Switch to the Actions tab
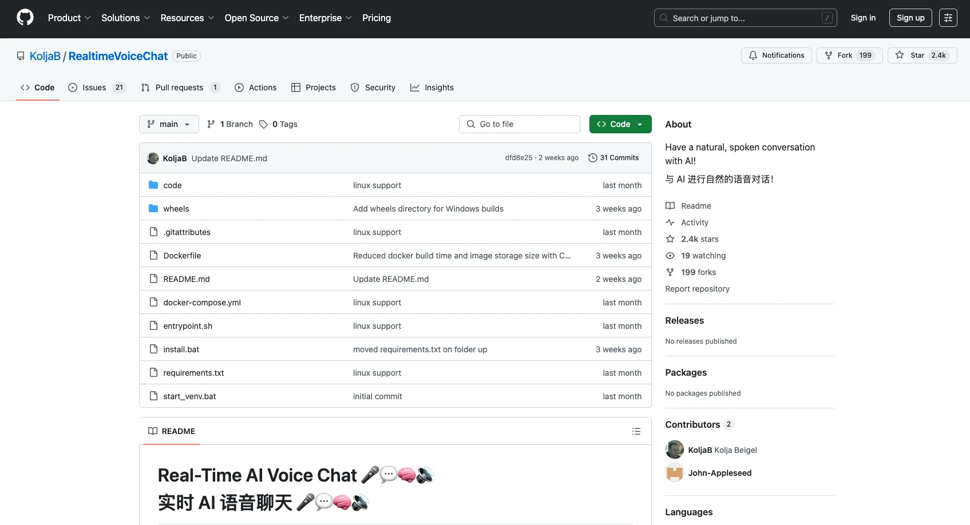 (x=256, y=87)
